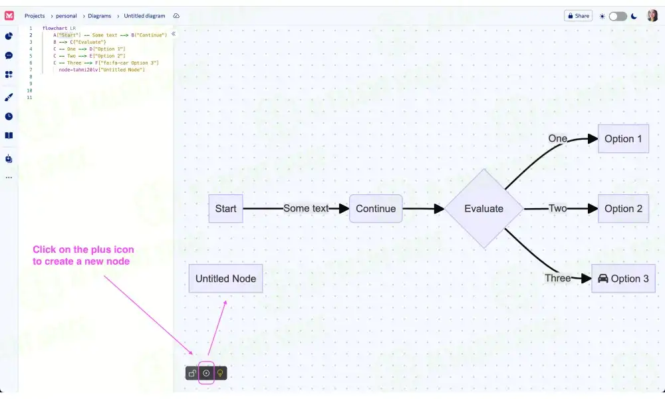665x399 pixels.
Task: Select the paintbrush theme icon
Action: [8, 96]
